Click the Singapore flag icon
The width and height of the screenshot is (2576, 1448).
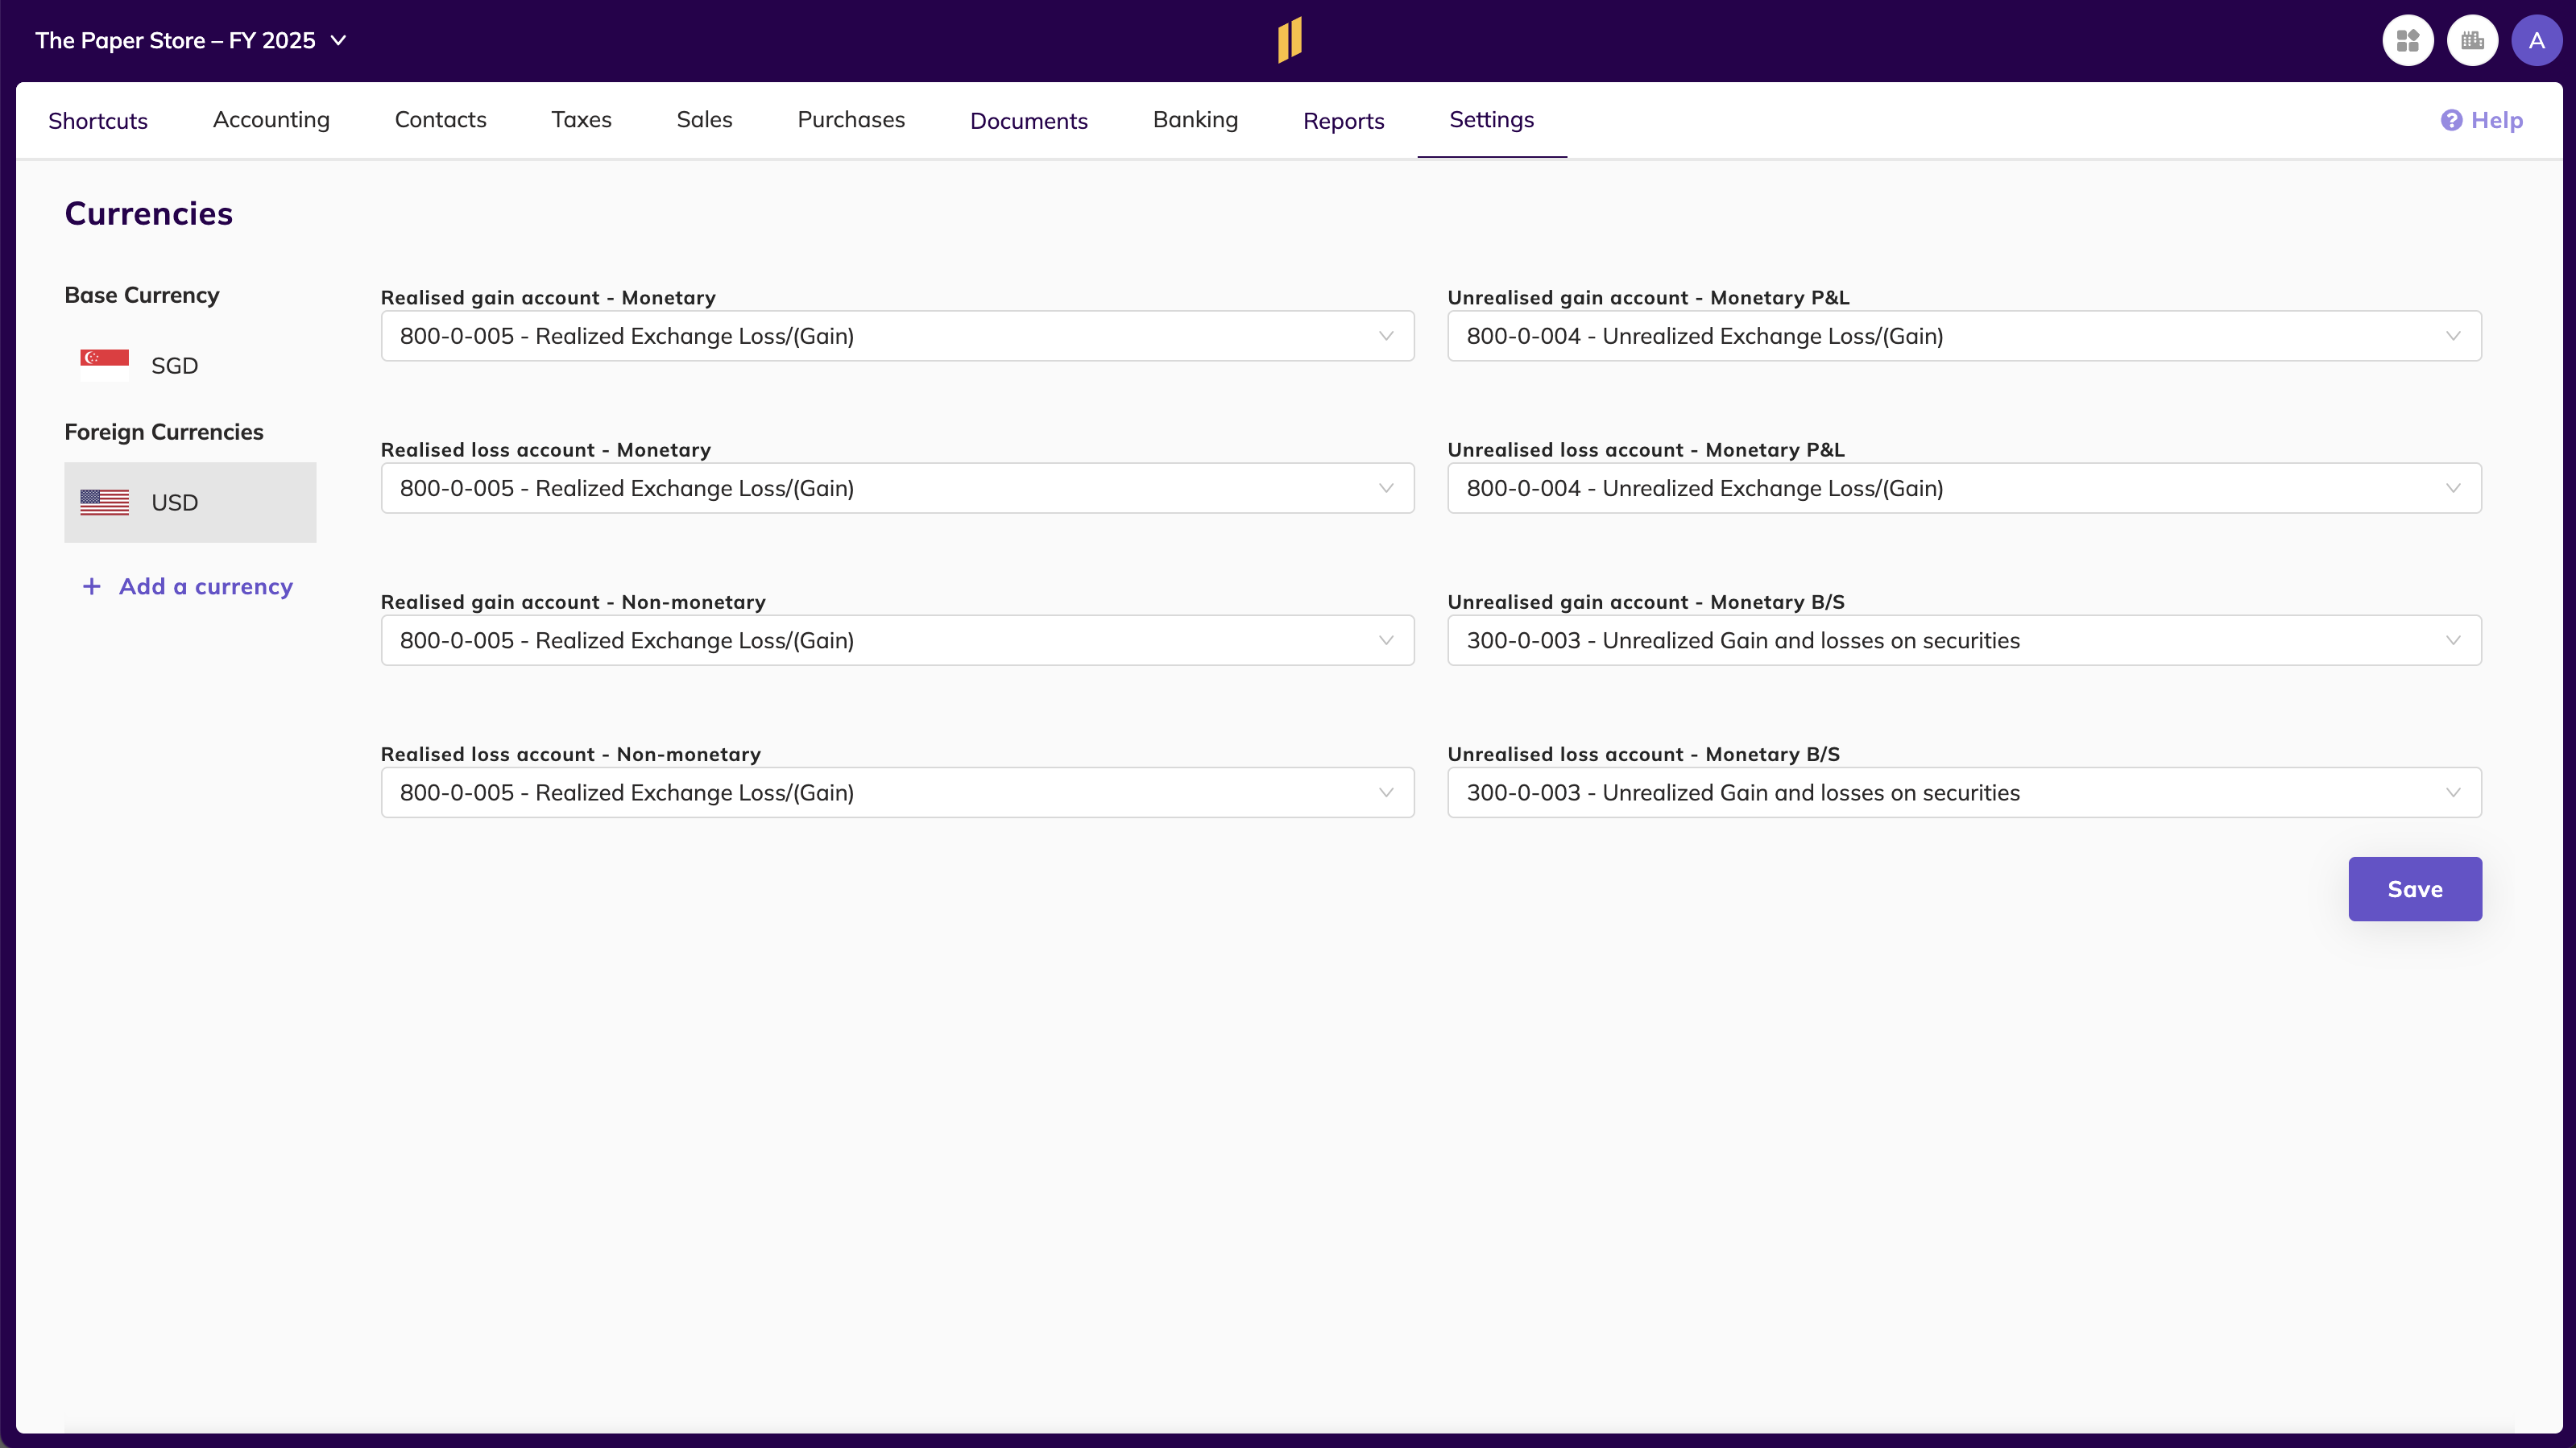point(105,365)
